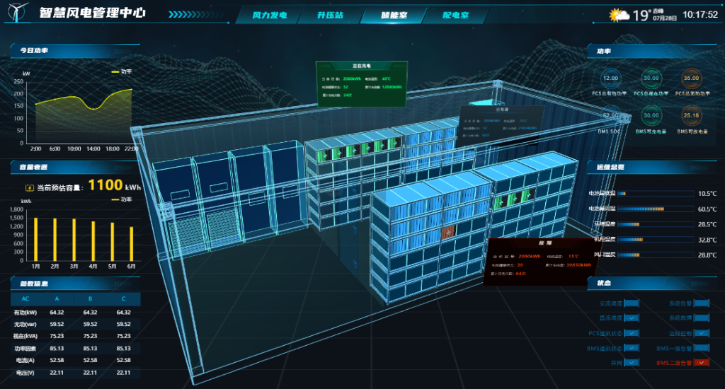Toggle the 远程控制 status checkbox
Image resolution: width=725 pixels, height=389 pixels.
[702, 333]
